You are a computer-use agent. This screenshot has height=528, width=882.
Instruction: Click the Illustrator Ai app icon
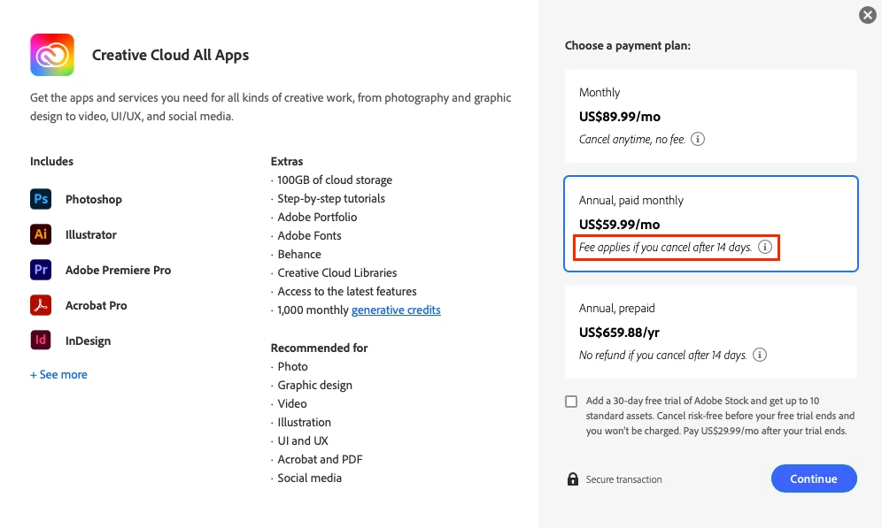click(x=41, y=234)
